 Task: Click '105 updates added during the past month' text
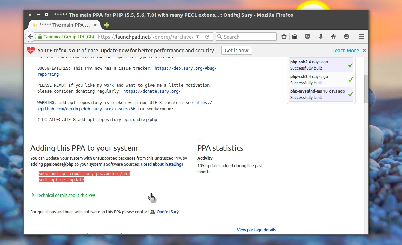coord(230,169)
